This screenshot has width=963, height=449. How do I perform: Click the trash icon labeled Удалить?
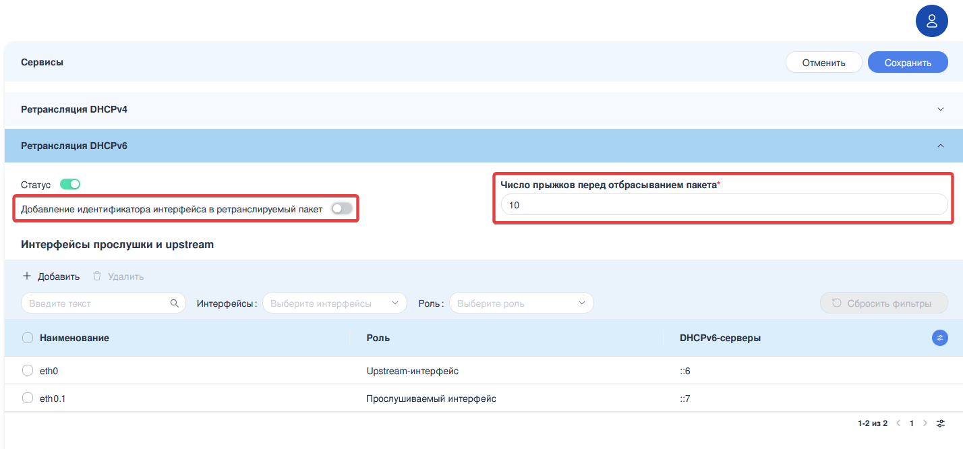click(x=97, y=276)
